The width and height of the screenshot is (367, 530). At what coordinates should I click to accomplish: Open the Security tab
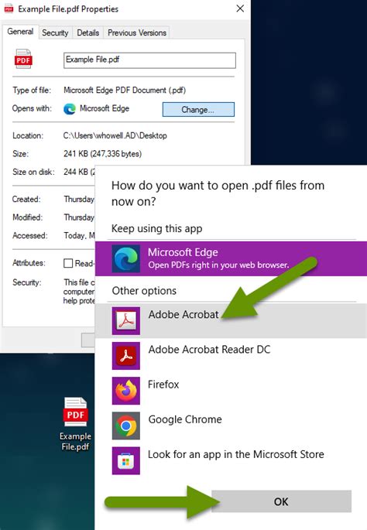pos(55,32)
